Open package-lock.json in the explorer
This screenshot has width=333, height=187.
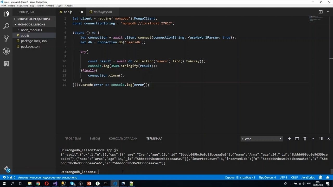coord(34,41)
